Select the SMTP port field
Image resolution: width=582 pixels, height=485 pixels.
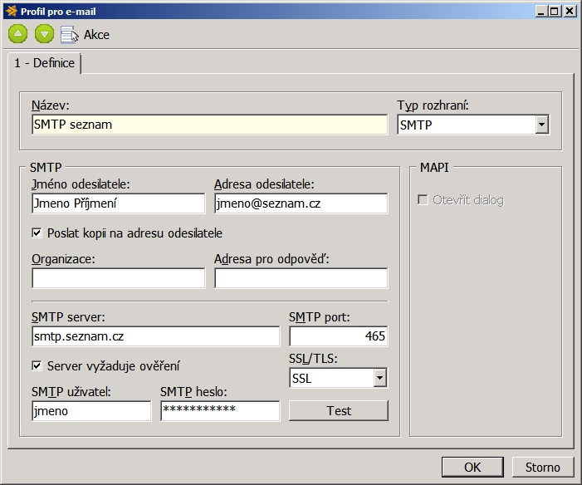338,336
